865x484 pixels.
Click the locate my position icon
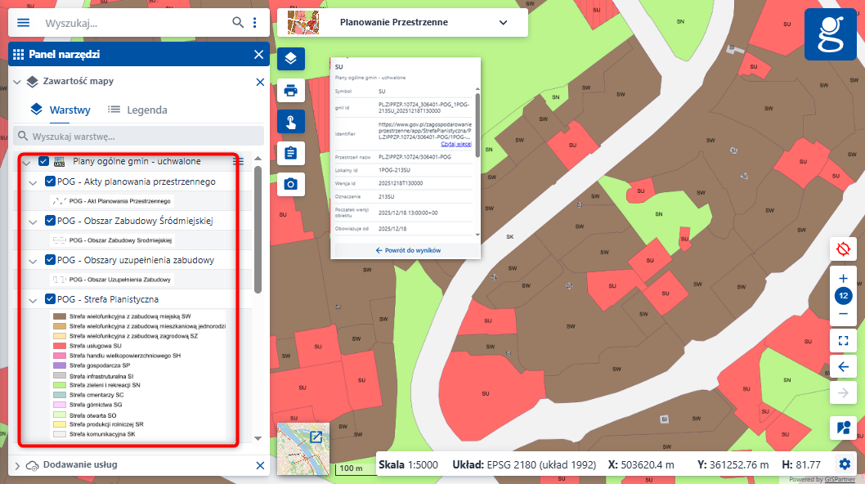tap(843, 249)
